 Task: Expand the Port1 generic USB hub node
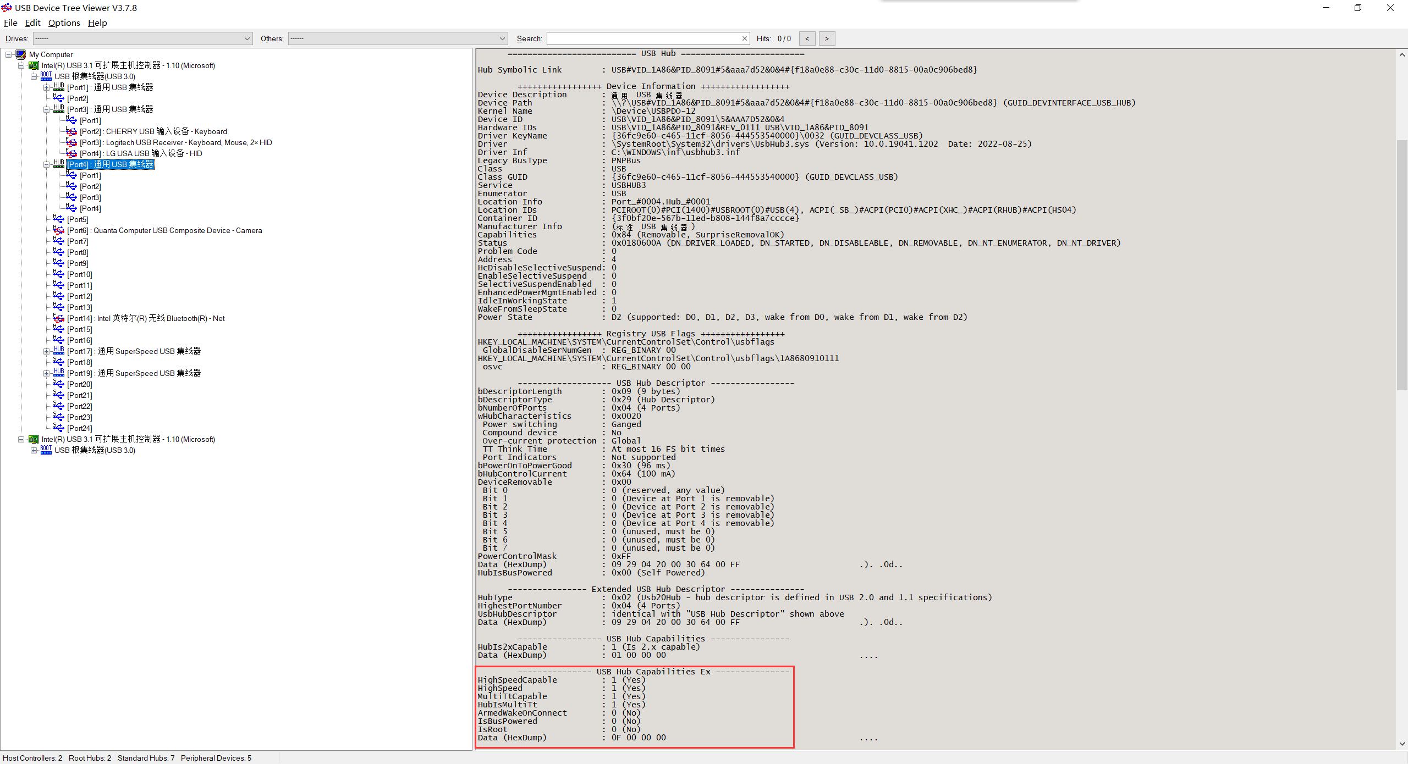click(47, 87)
